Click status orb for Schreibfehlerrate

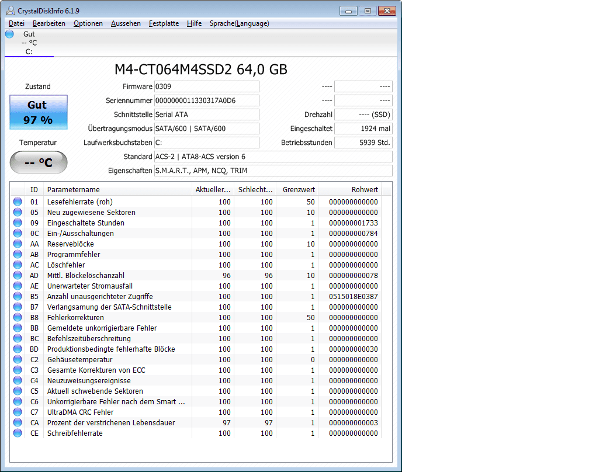tap(18, 433)
